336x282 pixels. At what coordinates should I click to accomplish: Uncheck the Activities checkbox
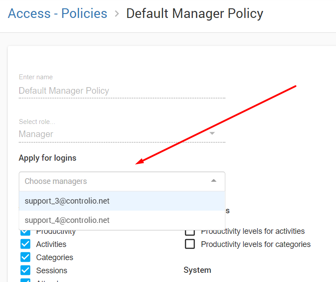[x=25, y=244]
